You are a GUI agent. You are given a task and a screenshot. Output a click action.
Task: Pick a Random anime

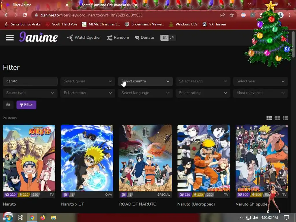[118, 37]
